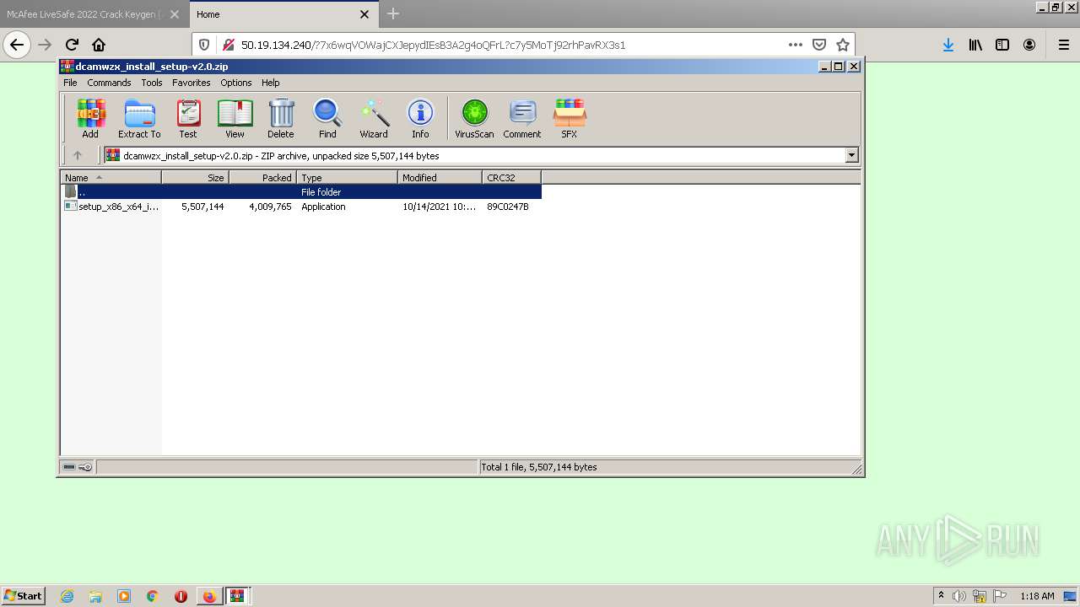The height and width of the screenshot is (607, 1080).
Task: Run VirusScan from the toolbar
Action: point(474,118)
